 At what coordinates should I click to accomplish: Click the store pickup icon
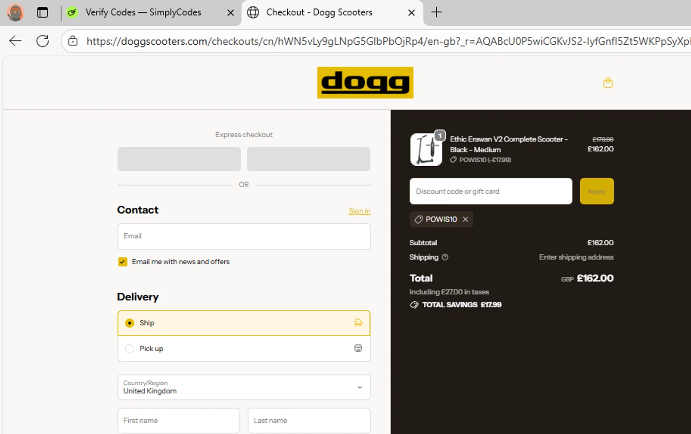pyautogui.click(x=358, y=348)
